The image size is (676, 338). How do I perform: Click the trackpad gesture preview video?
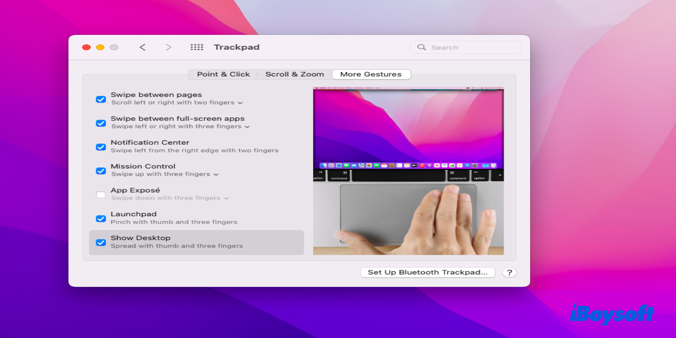408,171
